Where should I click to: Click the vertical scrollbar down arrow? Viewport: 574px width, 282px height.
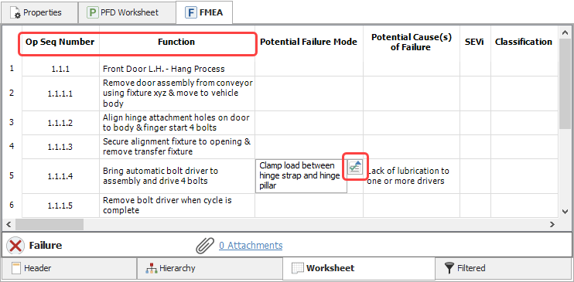click(565, 212)
